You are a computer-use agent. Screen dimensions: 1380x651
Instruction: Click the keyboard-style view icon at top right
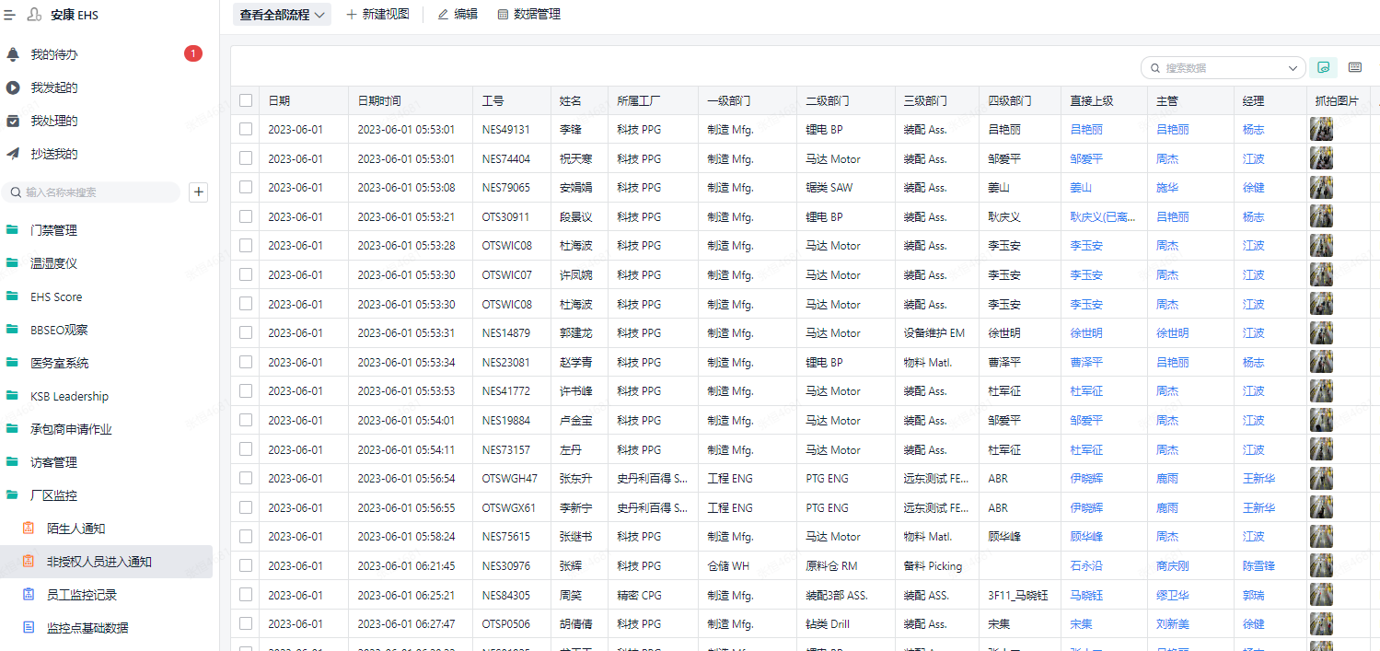click(1354, 67)
